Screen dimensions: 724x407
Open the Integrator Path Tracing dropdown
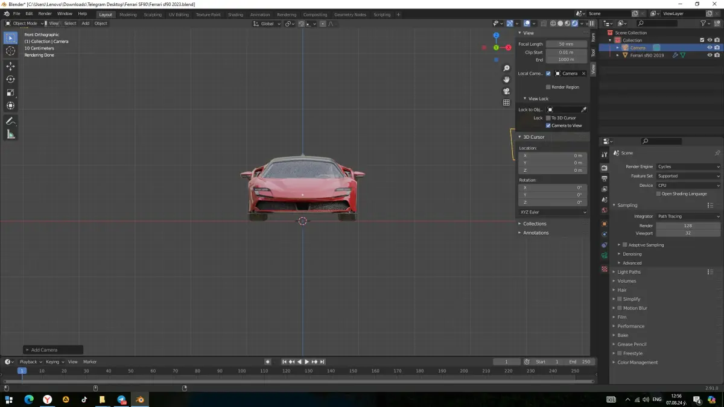point(688,216)
